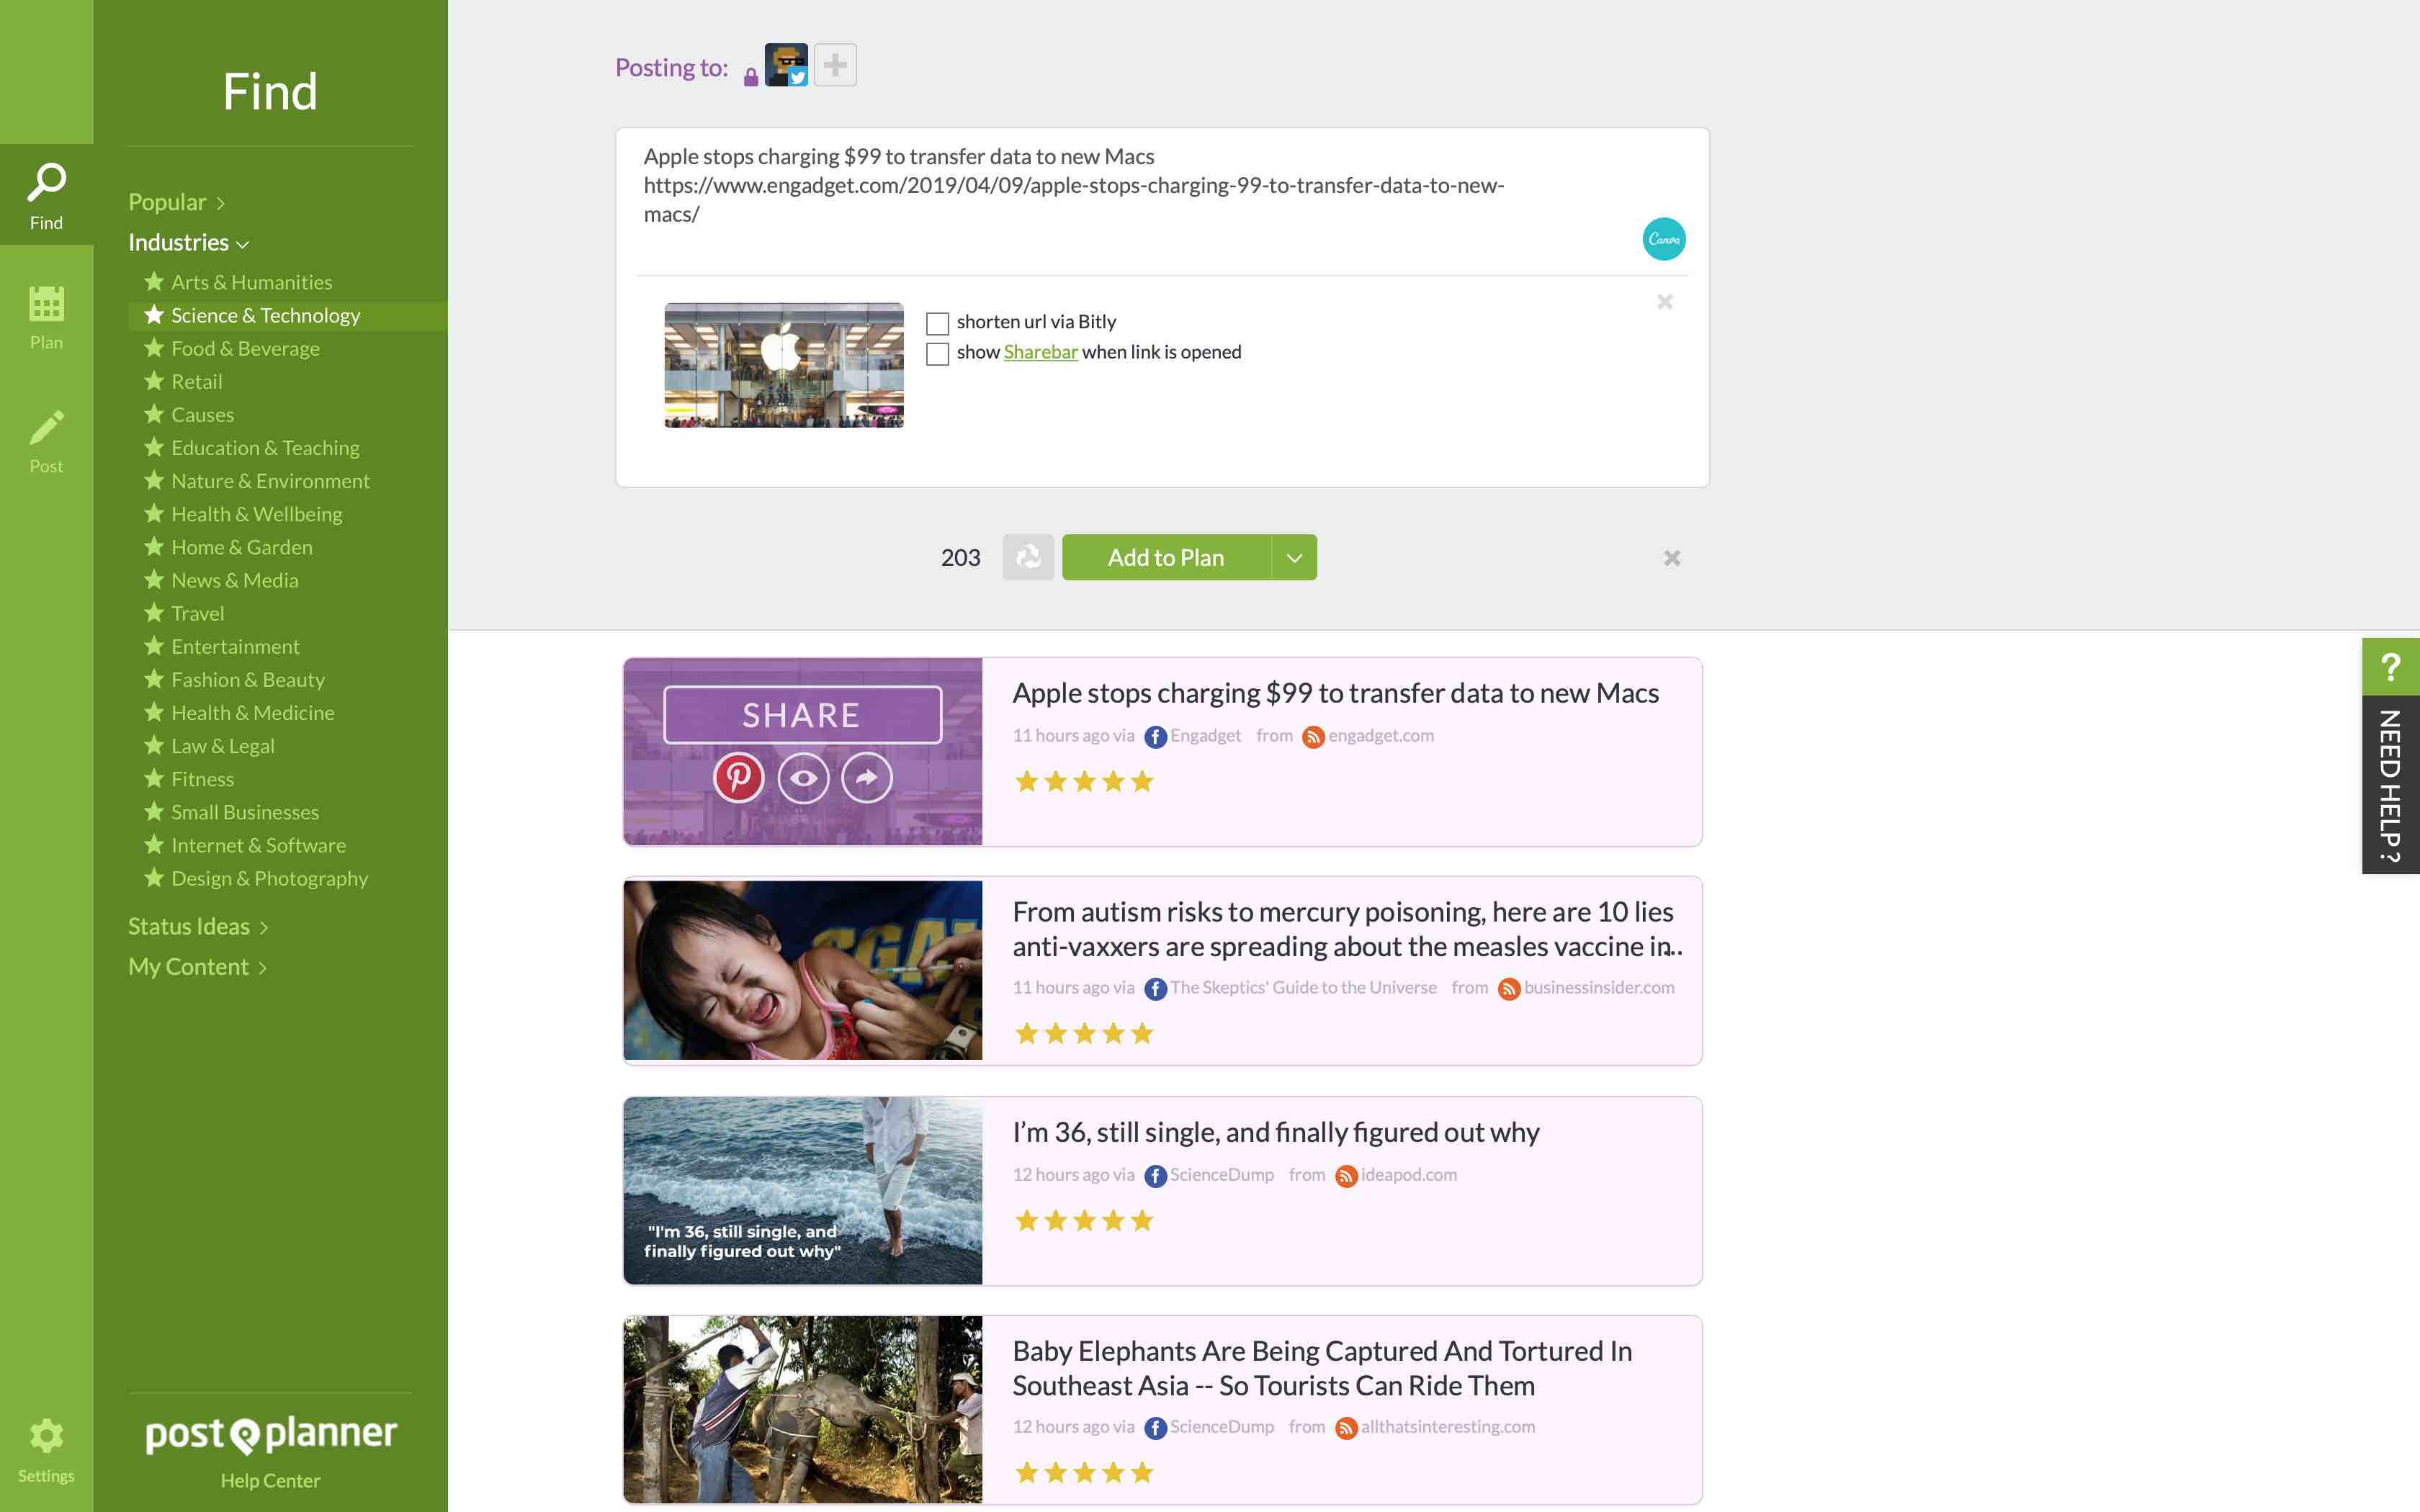Remove the Apple store link thumbnail

point(1664,302)
